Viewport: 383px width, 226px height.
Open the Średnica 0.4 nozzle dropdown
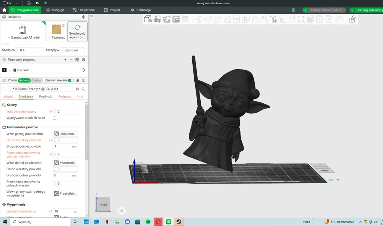(x=30, y=50)
